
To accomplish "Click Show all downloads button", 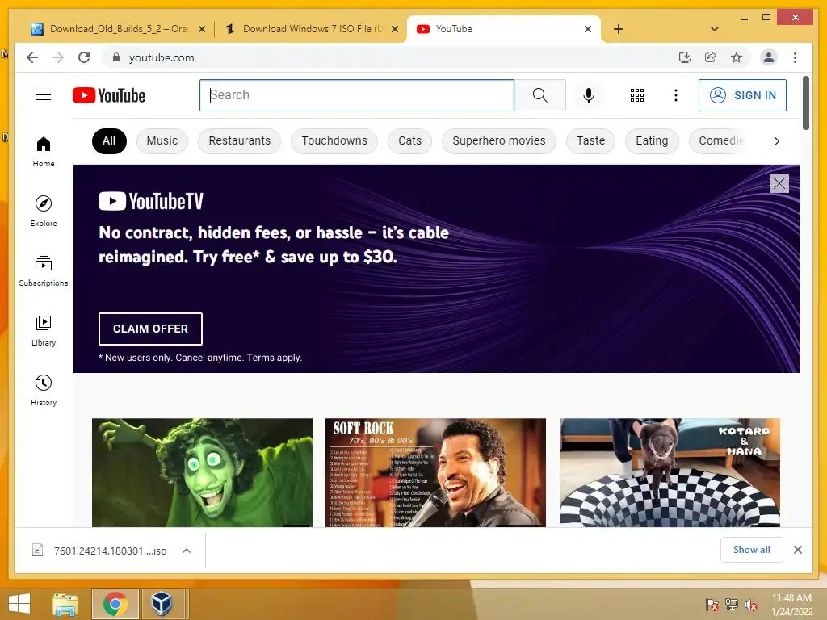I will pyautogui.click(x=752, y=550).
